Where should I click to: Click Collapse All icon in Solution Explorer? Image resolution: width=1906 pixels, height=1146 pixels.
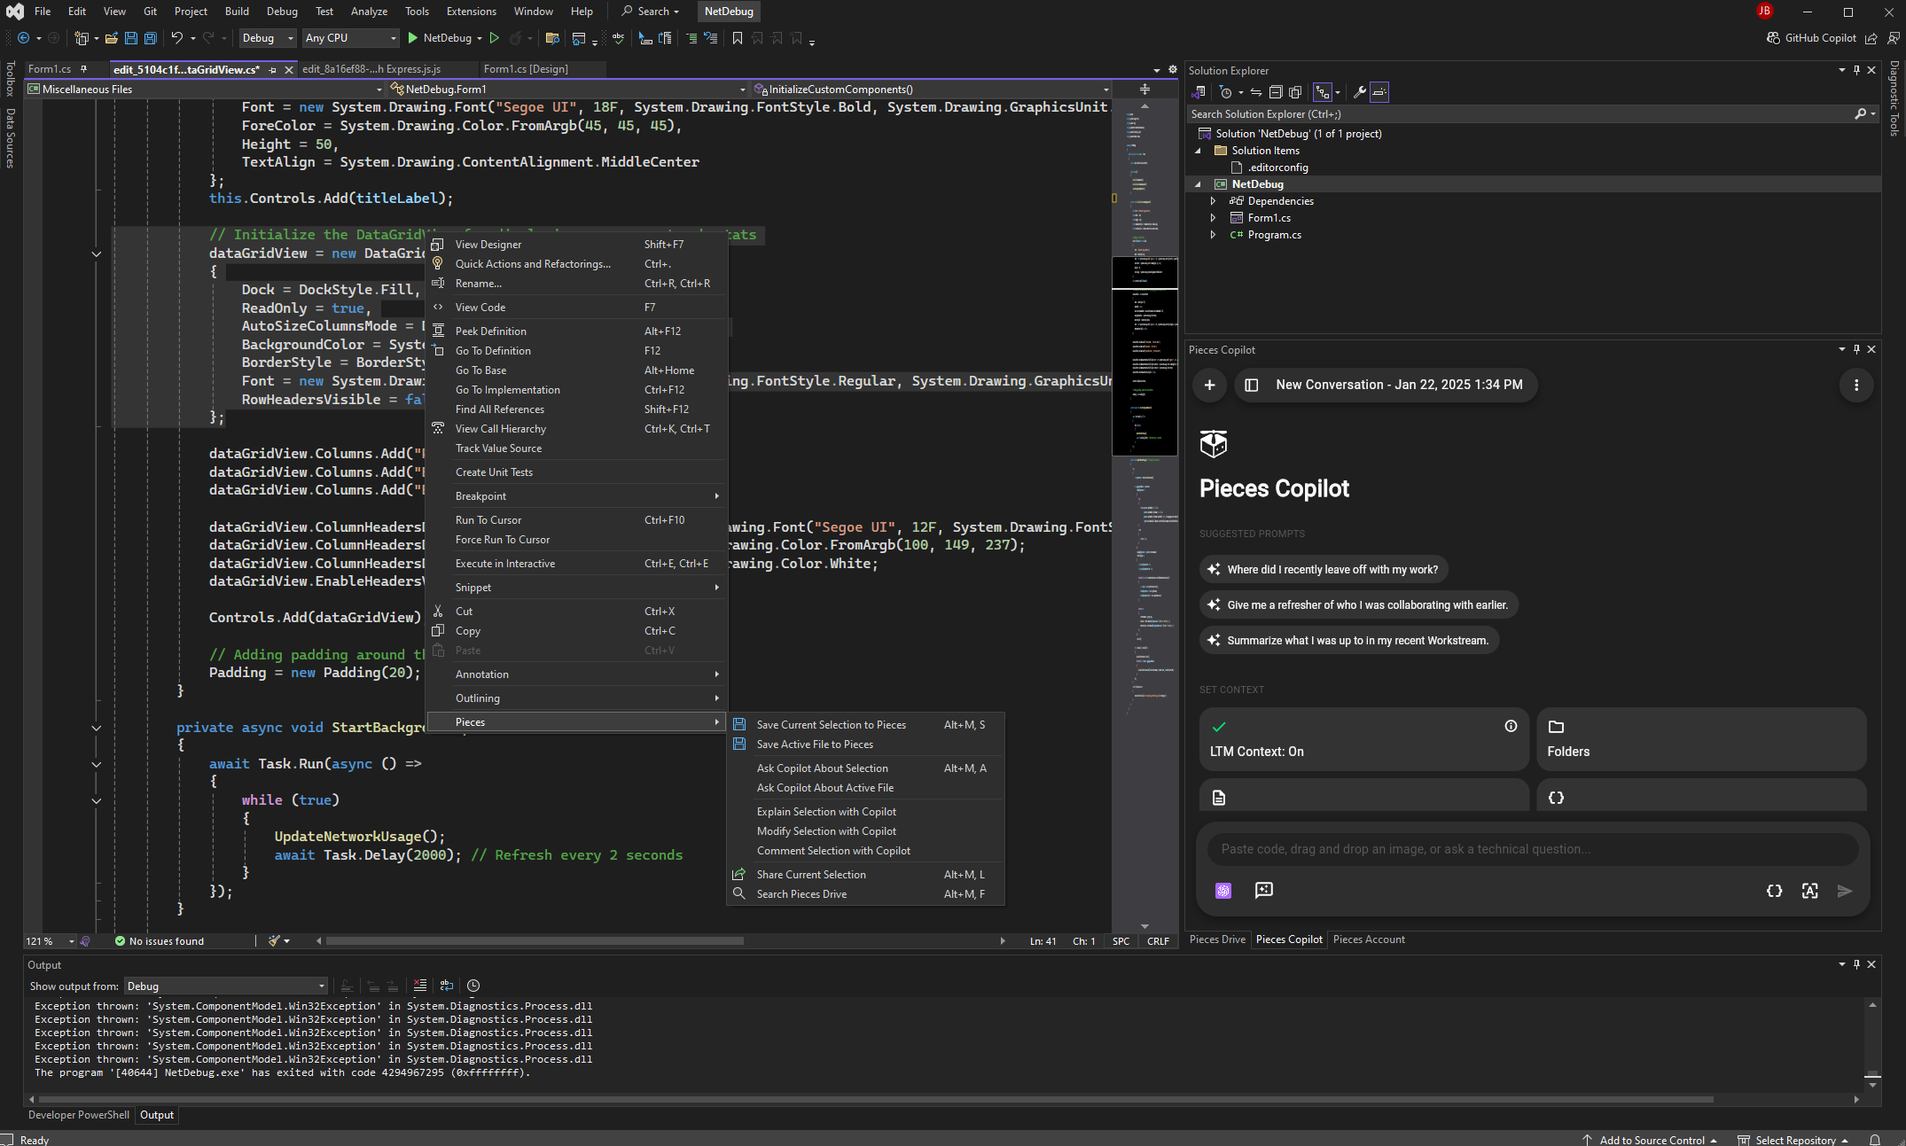click(x=1276, y=92)
